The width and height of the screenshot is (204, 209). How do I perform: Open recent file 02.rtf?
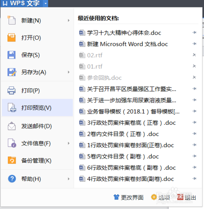click(138, 55)
